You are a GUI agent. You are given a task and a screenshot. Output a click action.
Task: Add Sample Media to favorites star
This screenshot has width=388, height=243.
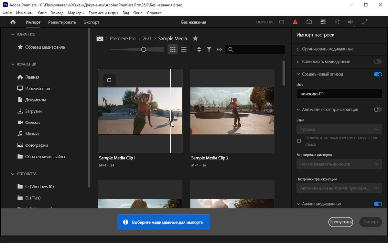click(195, 38)
